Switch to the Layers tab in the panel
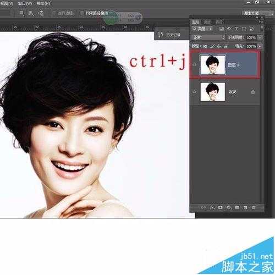The width and height of the screenshot is (275, 275). [196, 23]
